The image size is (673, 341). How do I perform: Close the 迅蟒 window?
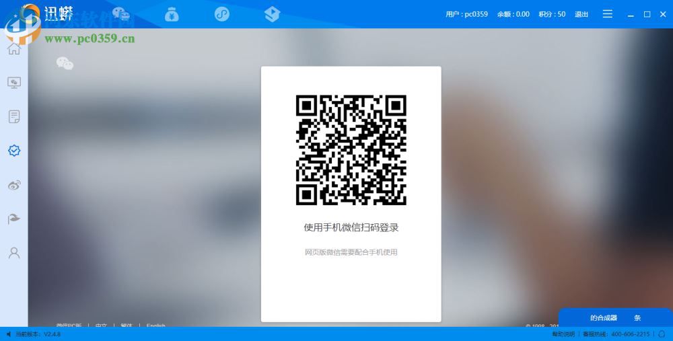[663, 14]
